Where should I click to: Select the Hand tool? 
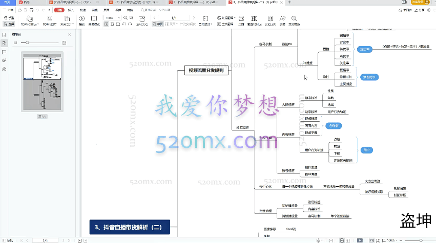pyautogui.click(x=9, y=18)
